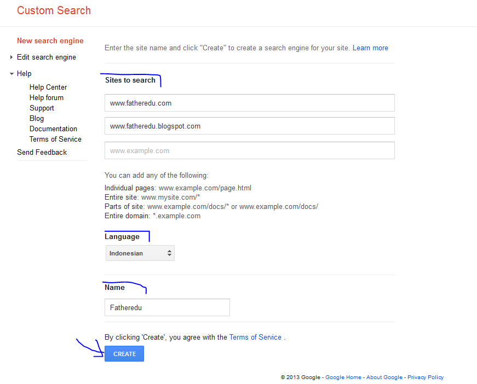Image resolution: width=477 pixels, height=384 pixels.
Task: Click the Fatheredu name input field
Action: (167, 307)
